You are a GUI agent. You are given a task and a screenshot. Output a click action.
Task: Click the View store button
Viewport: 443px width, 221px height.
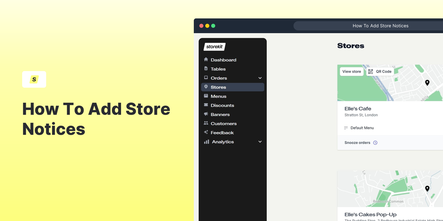pyautogui.click(x=351, y=71)
